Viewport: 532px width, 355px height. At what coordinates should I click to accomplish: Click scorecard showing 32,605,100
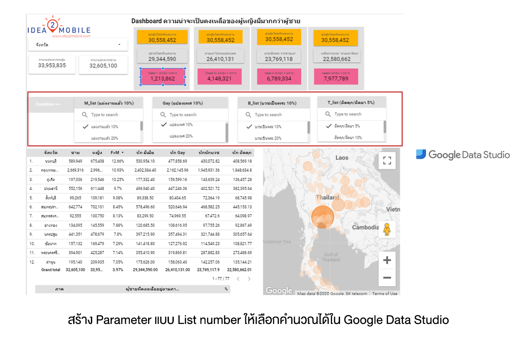coord(103,65)
